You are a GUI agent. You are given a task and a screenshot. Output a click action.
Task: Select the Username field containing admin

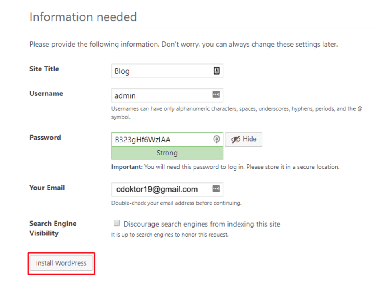[x=163, y=95]
